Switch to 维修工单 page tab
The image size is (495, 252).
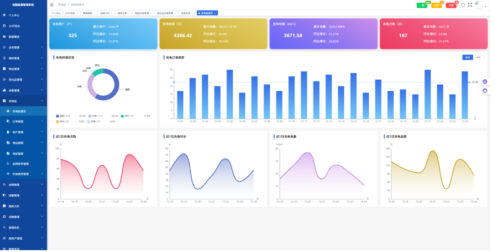point(124,13)
